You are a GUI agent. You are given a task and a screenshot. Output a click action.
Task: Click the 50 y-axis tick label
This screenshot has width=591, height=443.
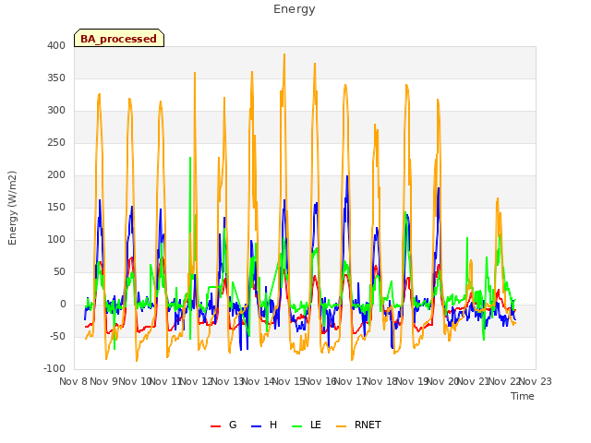[x=59, y=272]
